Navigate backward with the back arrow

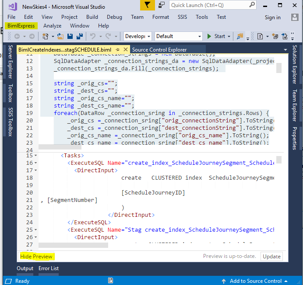[x=17, y=36]
